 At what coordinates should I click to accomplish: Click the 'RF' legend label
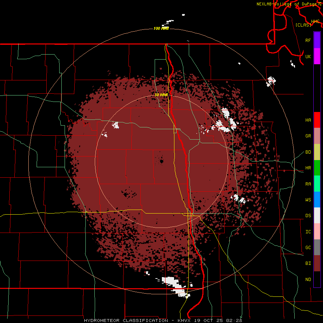tap(308, 40)
